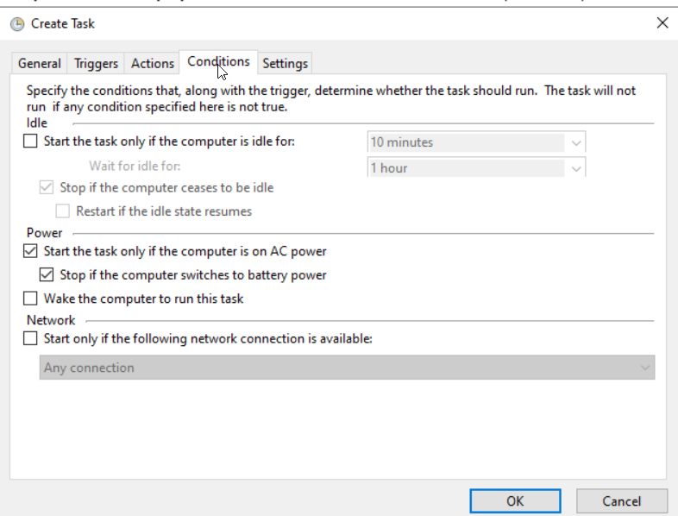The height and width of the screenshot is (516, 678).
Task: Expand the 10 minutes idle dropdown
Action: [575, 142]
